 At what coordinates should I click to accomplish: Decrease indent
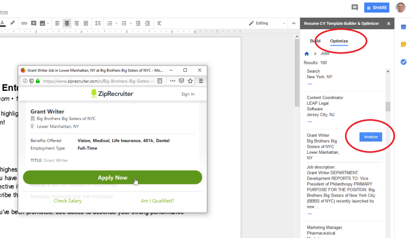tap(138, 23)
